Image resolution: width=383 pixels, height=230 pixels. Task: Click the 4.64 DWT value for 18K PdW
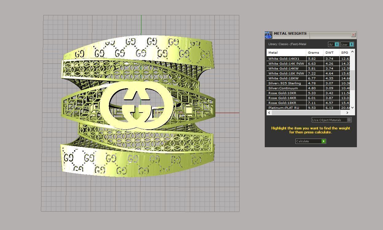[x=329, y=73]
